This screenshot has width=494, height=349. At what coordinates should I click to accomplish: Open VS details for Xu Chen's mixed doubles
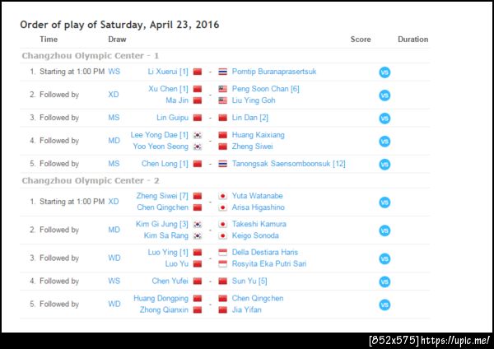(384, 95)
